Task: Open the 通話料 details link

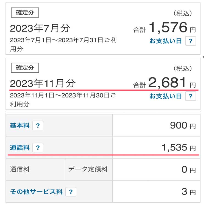Action: pos(20,147)
